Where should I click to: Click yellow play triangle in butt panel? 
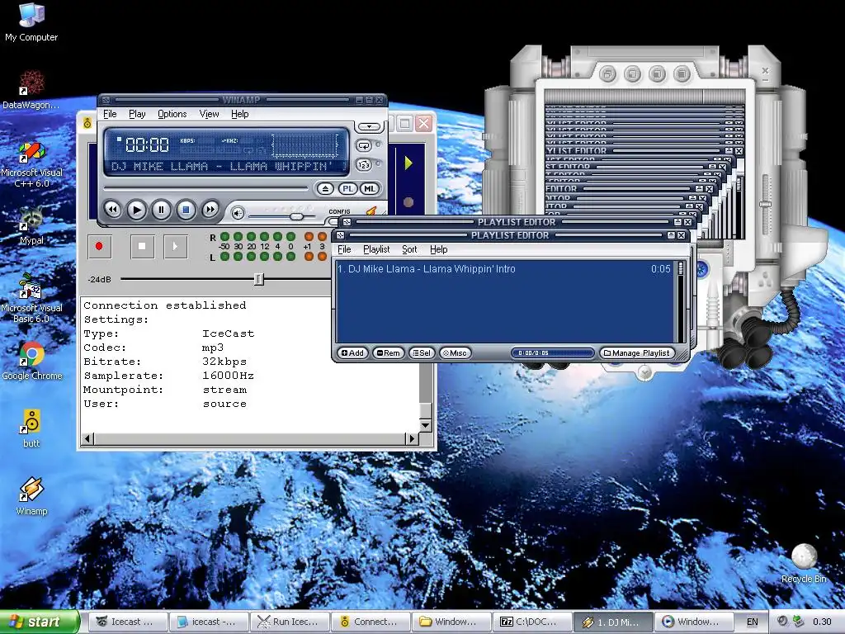click(408, 163)
